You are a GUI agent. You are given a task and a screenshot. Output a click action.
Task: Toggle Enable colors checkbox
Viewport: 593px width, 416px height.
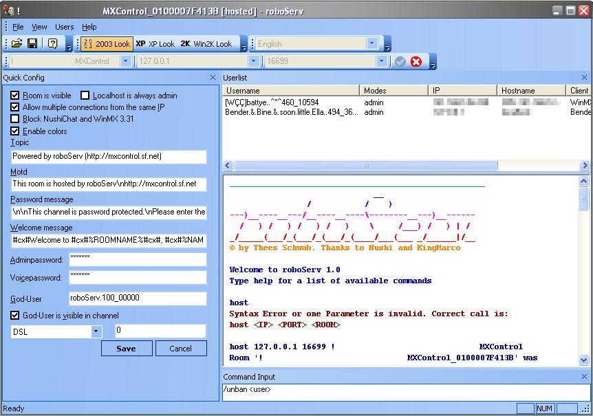tap(14, 131)
